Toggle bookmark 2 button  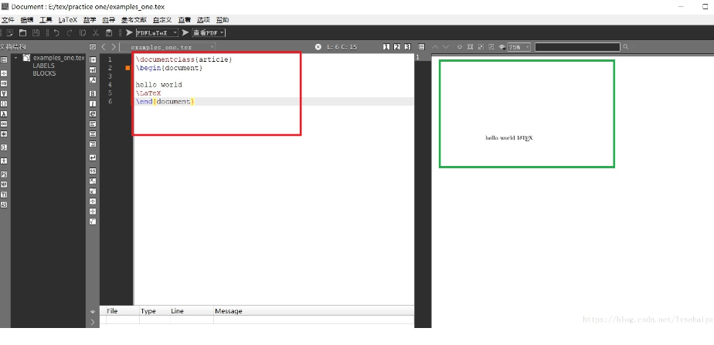[x=396, y=47]
